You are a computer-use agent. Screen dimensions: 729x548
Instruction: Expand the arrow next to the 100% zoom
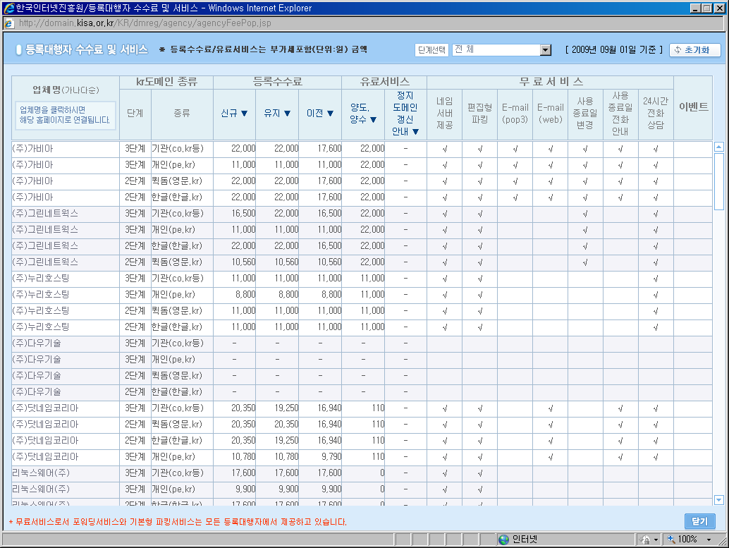click(x=709, y=540)
